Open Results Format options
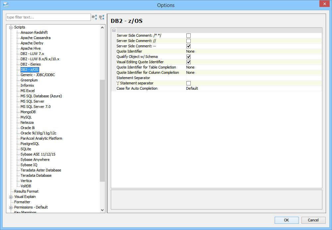This screenshot has width=332, height=230. tap(26, 191)
